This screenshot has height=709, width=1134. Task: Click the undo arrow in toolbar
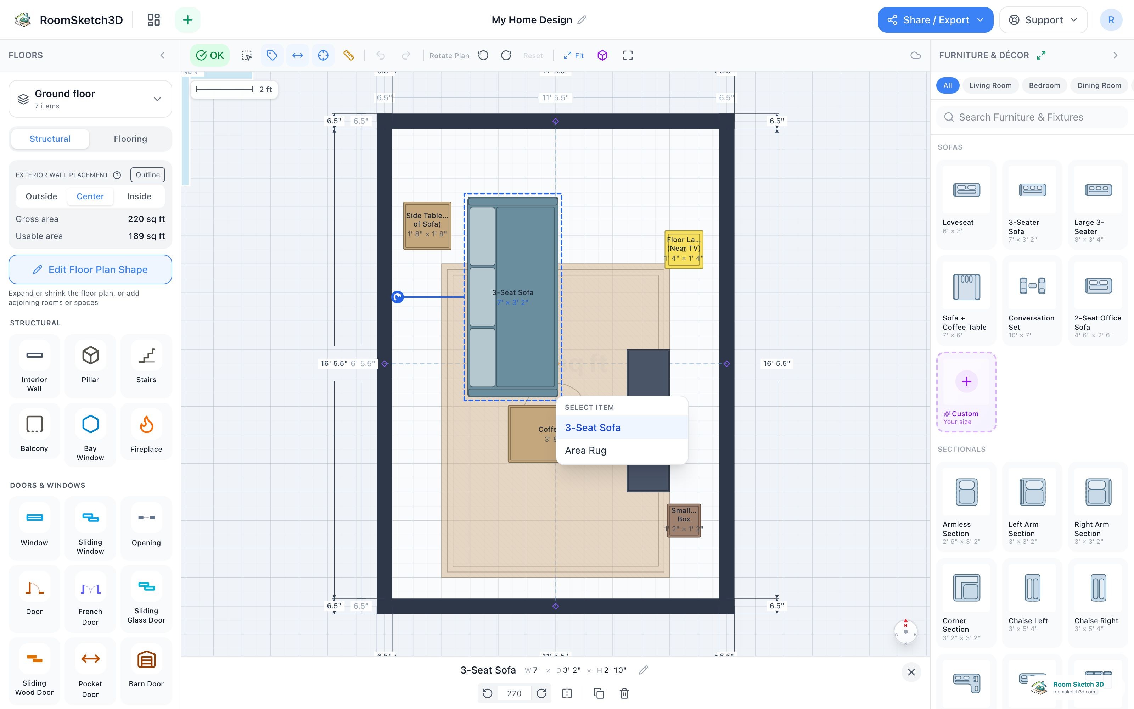coord(381,55)
